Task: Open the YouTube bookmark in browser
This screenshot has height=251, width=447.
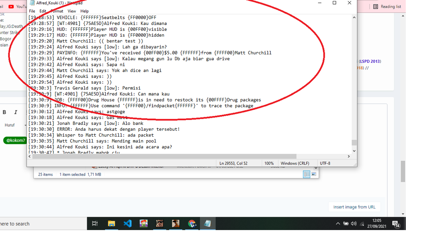Action: tap(17, 7)
